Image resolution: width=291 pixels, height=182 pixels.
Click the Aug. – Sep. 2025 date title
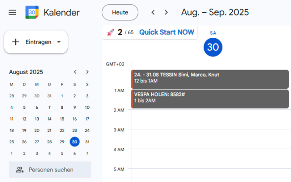[215, 12]
